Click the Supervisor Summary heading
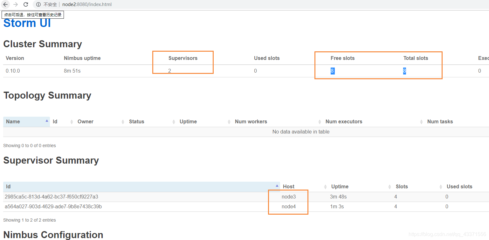 click(51, 160)
